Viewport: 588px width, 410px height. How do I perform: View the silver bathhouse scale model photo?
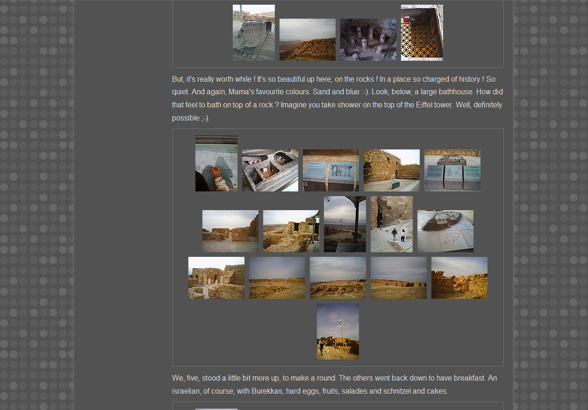(270, 170)
